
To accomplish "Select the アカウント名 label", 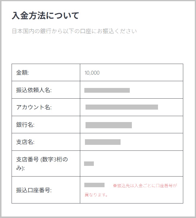I will point(34,108).
